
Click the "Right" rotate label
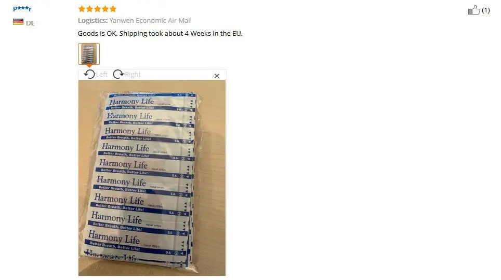coord(133,75)
